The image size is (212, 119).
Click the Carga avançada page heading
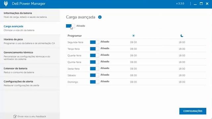pyautogui.click(x=80, y=17)
